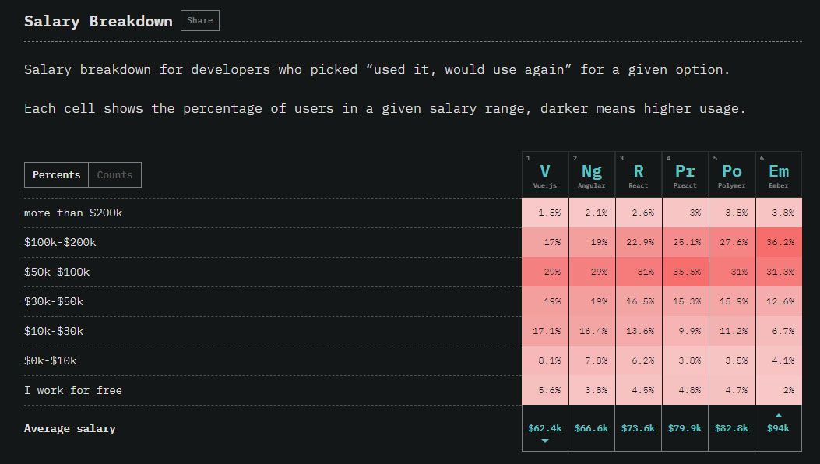Select the Angular (Ng) column header
The image size is (820, 464).
click(591, 173)
